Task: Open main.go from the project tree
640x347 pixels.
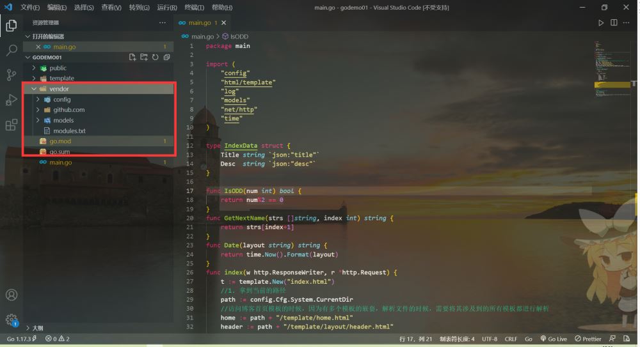Action: tap(60, 162)
